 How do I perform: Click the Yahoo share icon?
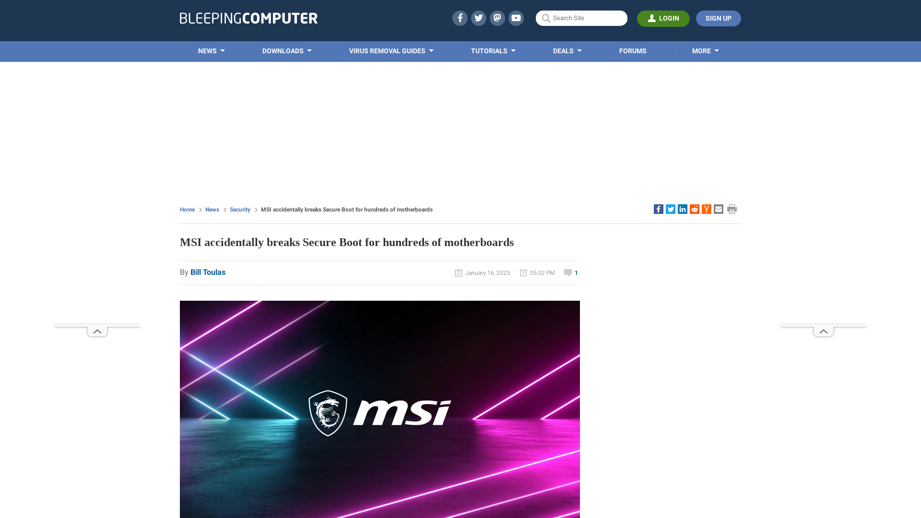click(706, 209)
